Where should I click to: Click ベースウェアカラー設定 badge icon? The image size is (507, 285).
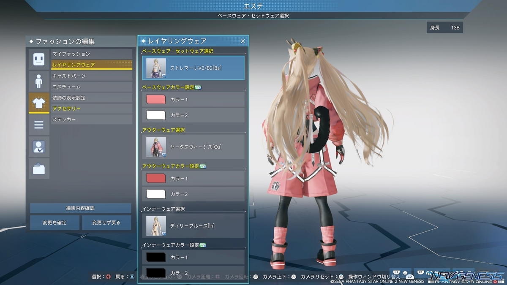click(198, 87)
